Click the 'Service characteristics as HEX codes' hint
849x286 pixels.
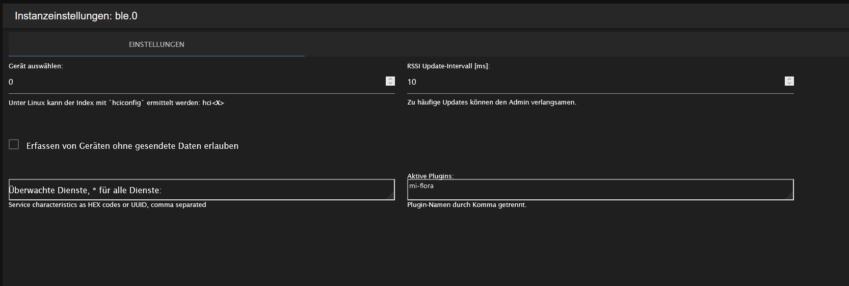(x=107, y=205)
